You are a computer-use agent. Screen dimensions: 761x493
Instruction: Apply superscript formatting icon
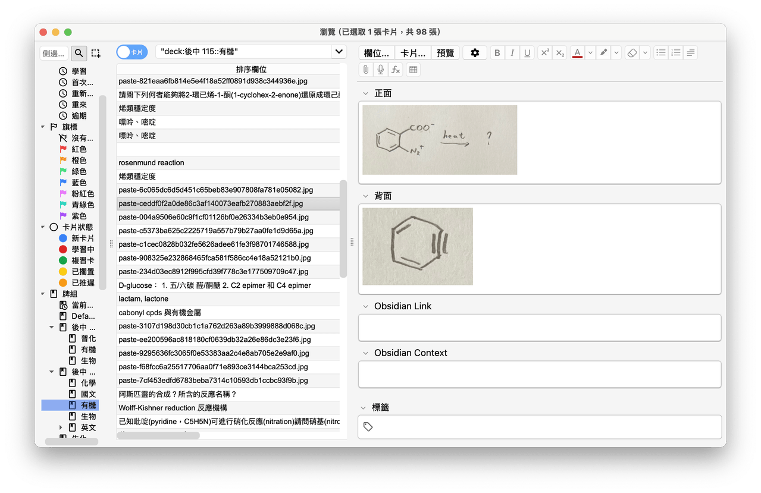[x=544, y=53]
